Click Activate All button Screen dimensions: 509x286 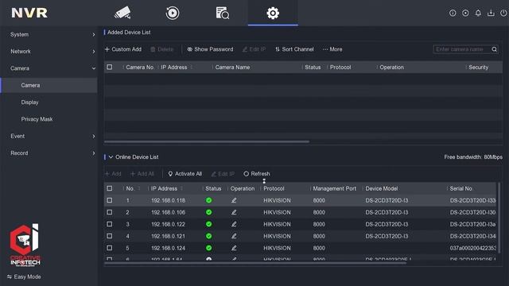[185, 174]
